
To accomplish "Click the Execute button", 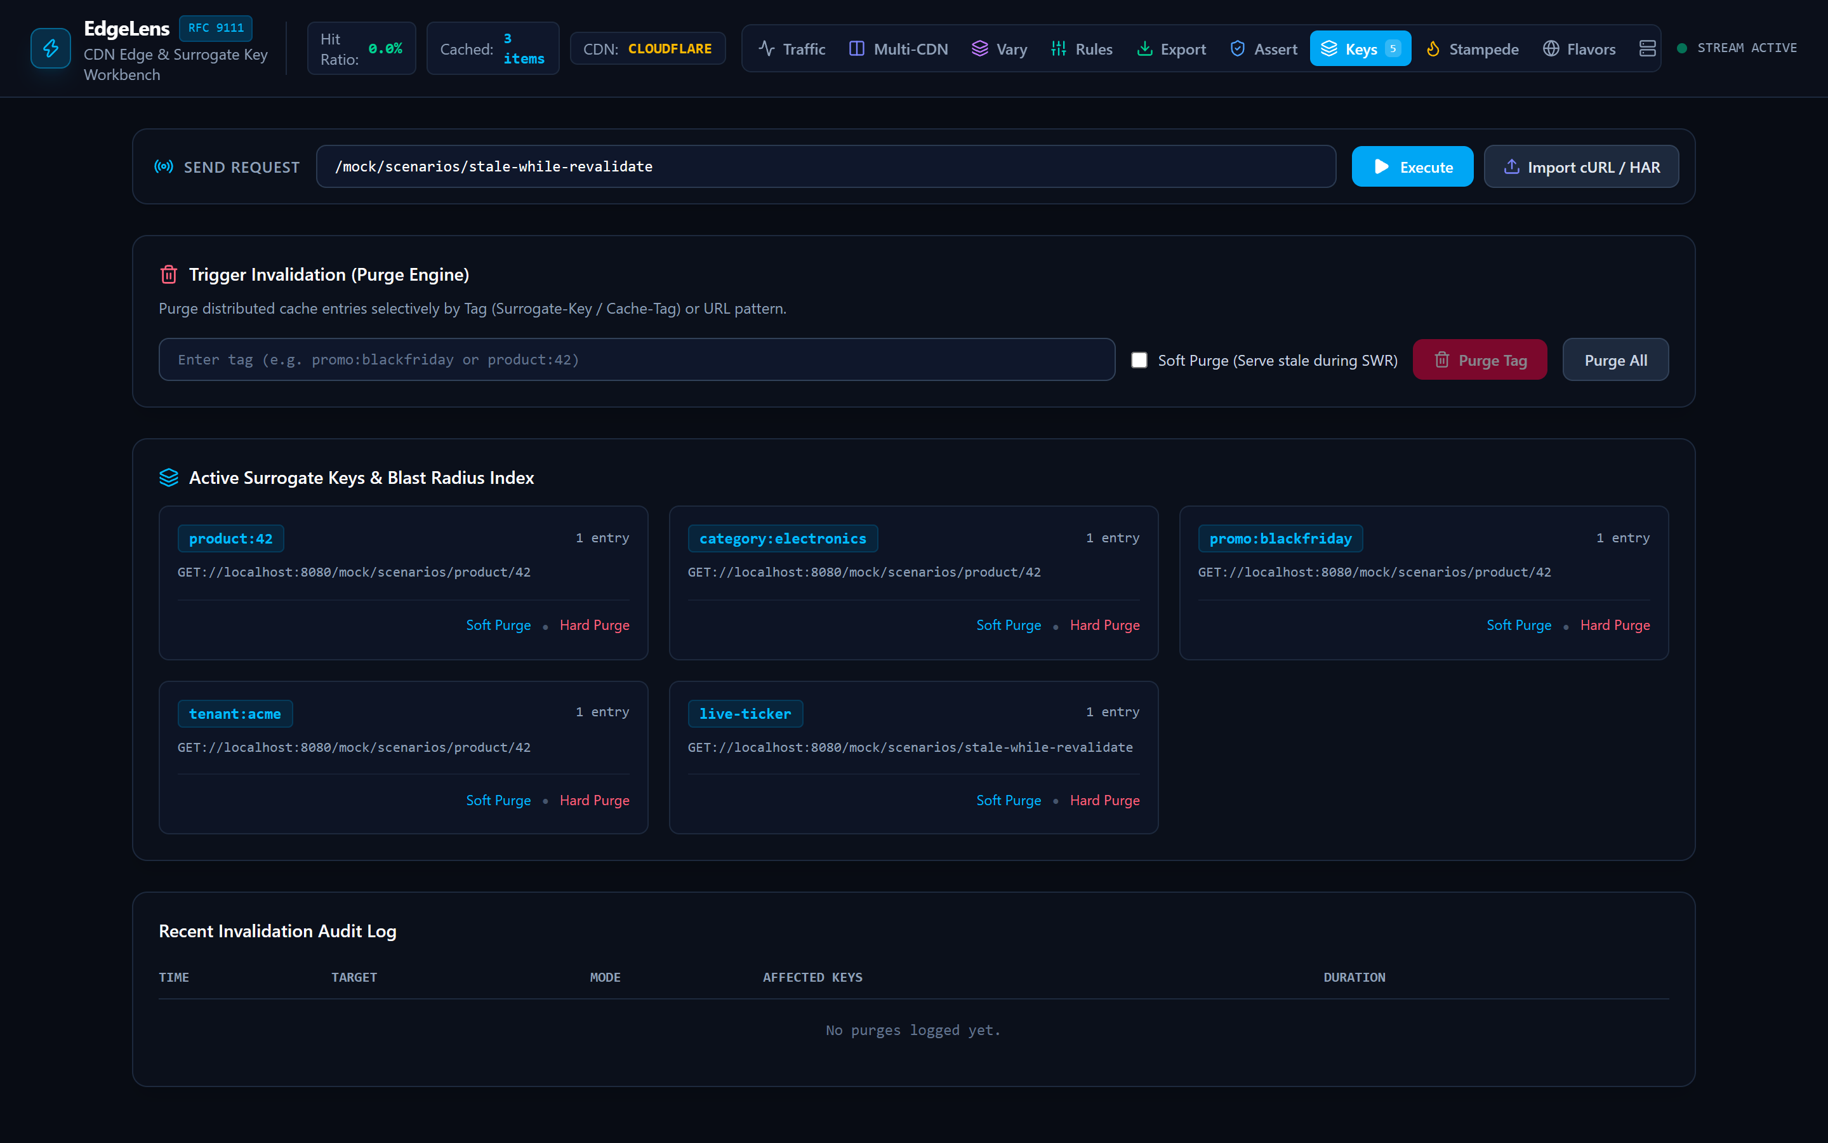I will tap(1412, 166).
